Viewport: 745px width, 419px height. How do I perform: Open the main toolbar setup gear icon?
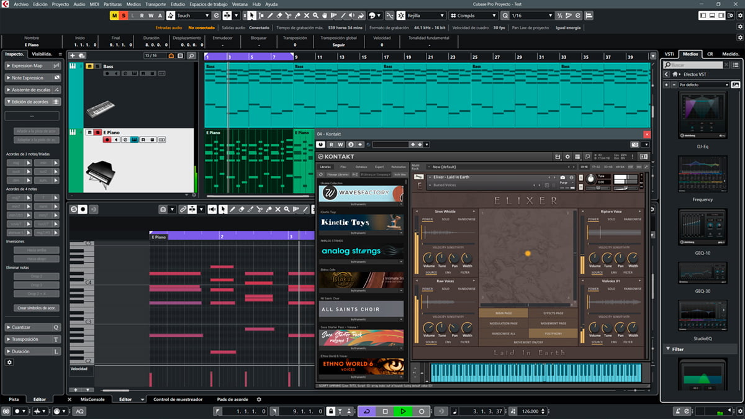739,15
